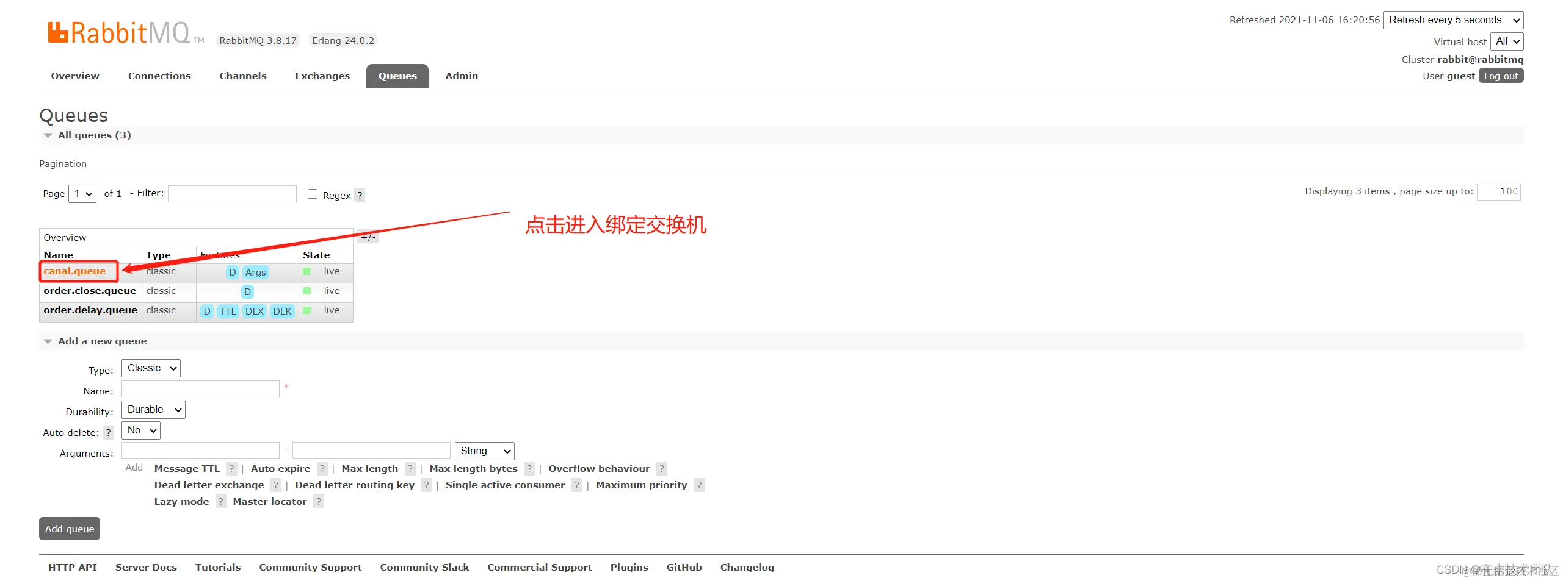Add the Message TTL argument link
Screen dimensions: 1563x581
pyautogui.click(x=187, y=469)
